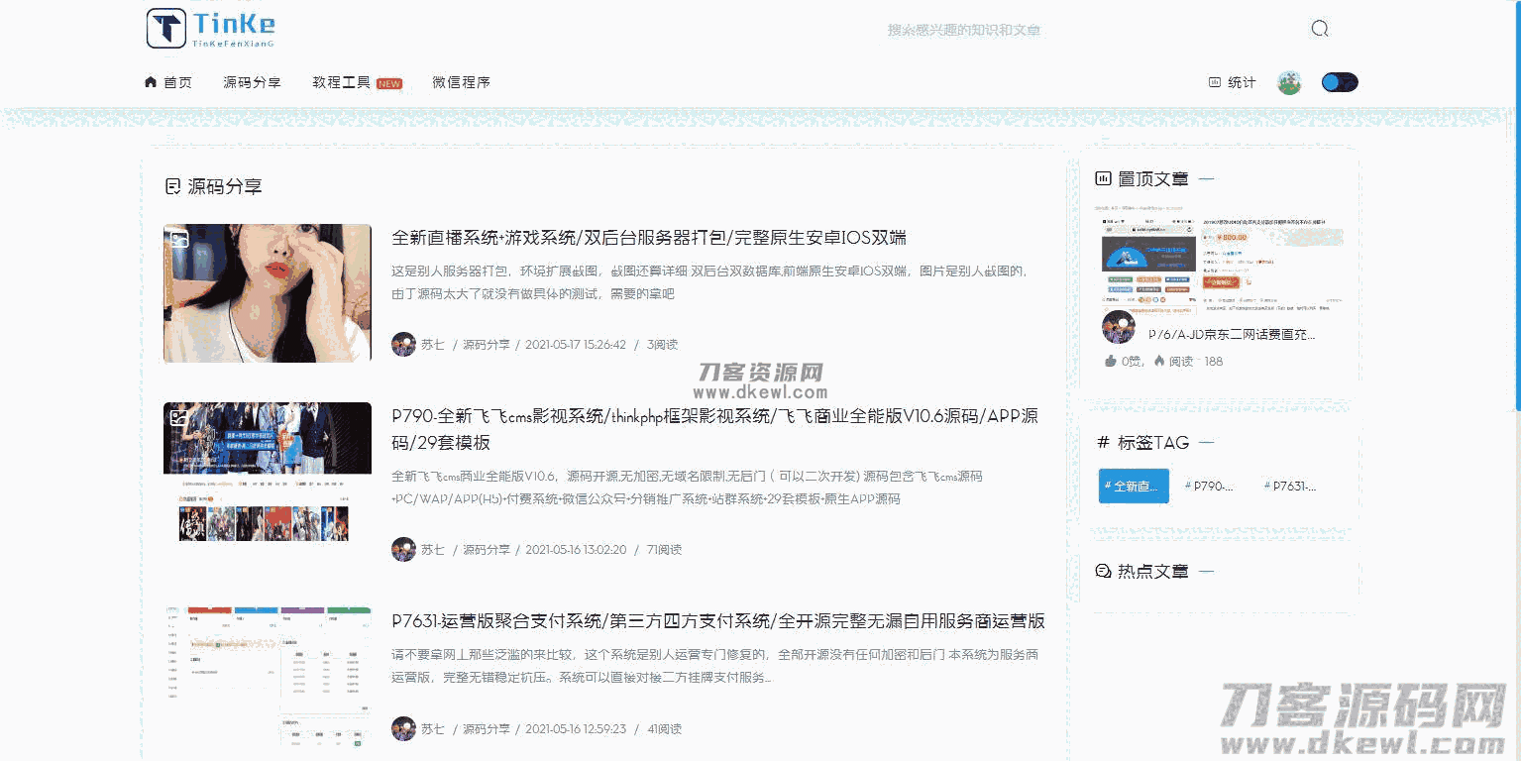The height and width of the screenshot is (761, 1521).
Task: Click the home icon beside 首页
Action: (x=151, y=82)
